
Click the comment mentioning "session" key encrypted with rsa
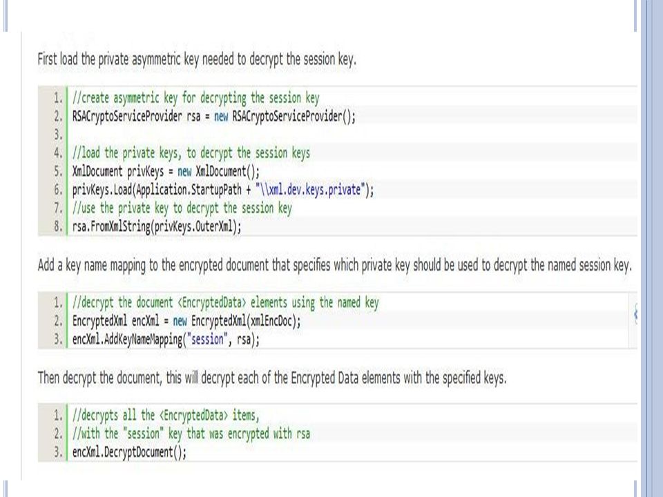click(191, 433)
